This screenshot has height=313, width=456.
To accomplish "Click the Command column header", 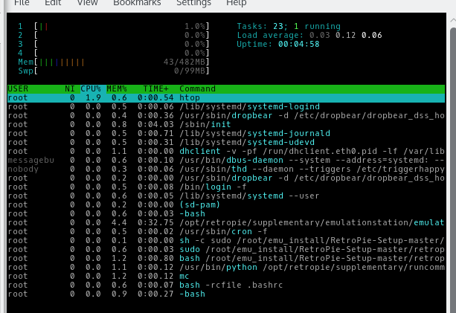I will click(x=197, y=89).
